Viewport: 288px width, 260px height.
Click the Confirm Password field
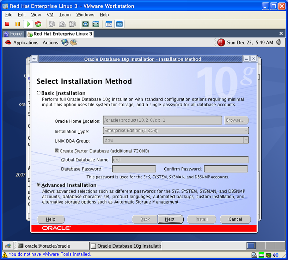coord(226,169)
